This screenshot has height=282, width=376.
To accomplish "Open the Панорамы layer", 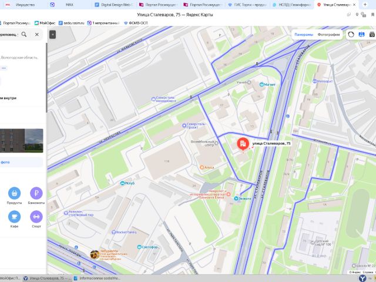I will pos(304,35).
